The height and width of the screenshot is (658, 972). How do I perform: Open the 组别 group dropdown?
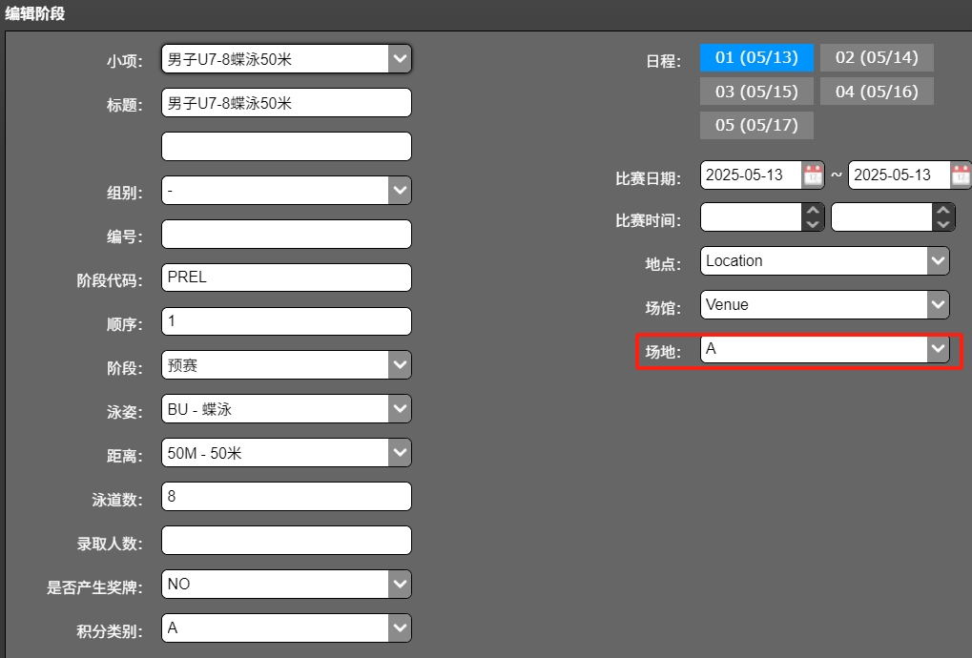tap(400, 191)
